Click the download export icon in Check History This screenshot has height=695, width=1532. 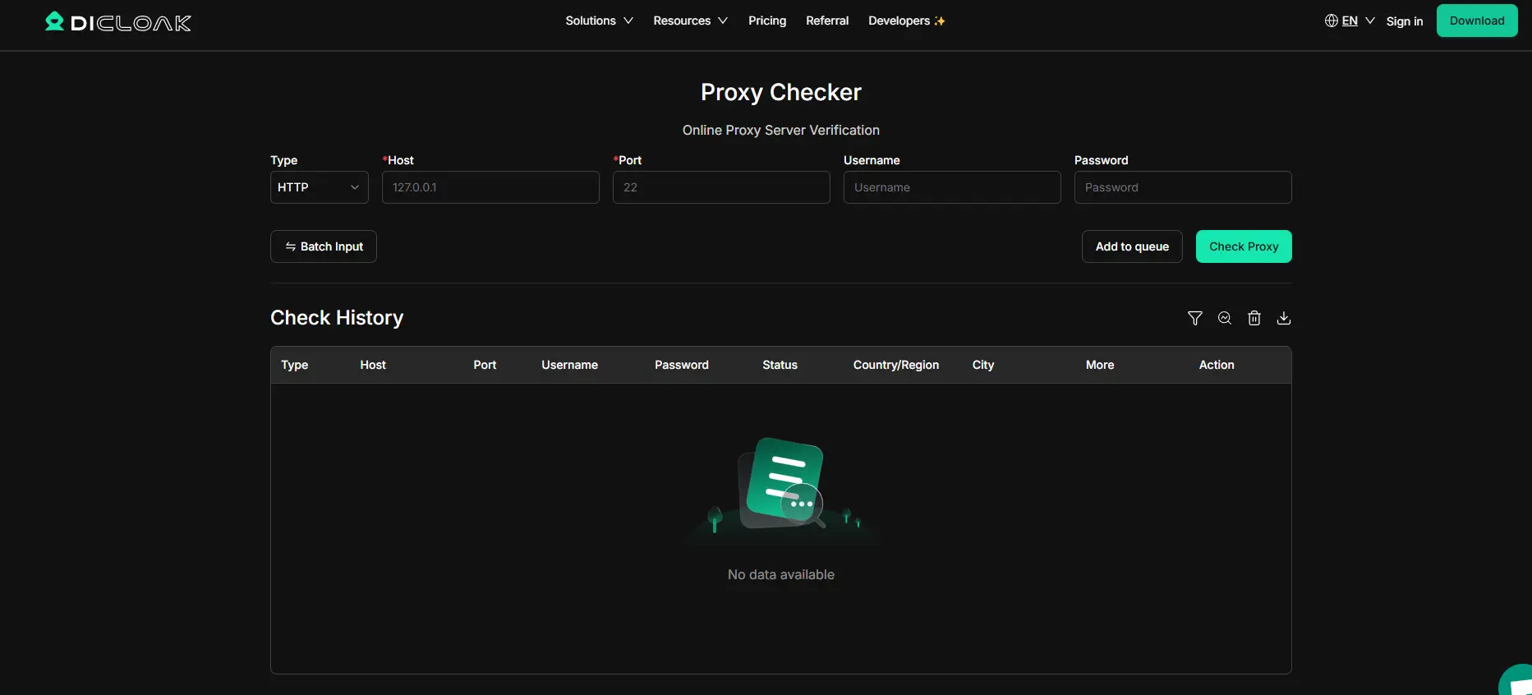coord(1283,318)
